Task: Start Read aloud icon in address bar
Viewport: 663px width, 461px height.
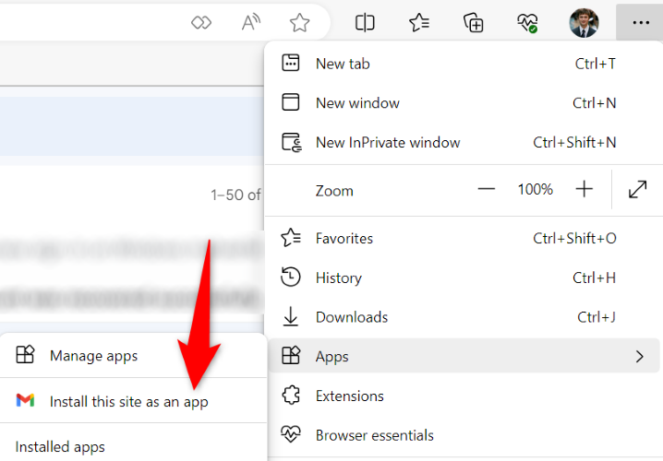Action: pyautogui.click(x=251, y=23)
